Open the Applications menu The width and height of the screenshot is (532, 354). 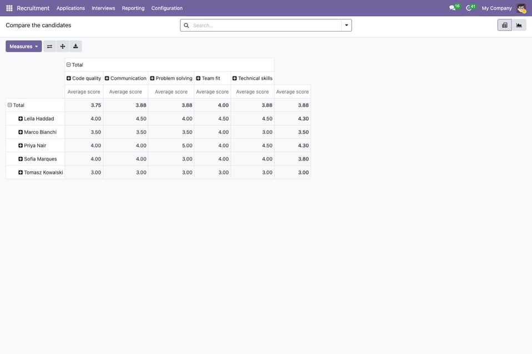click(x=70, y=8)
